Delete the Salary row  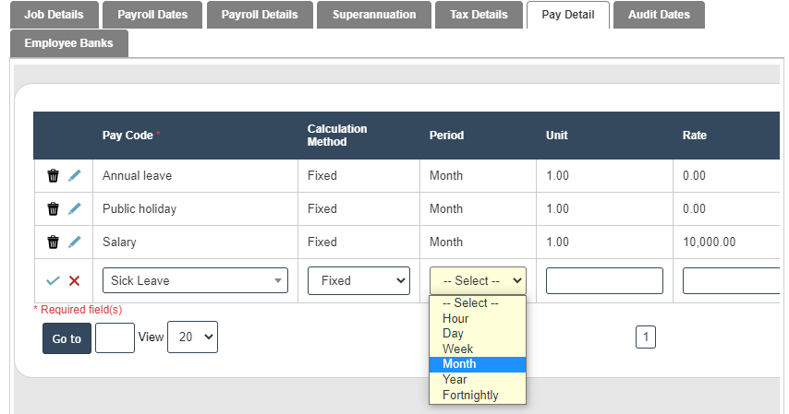pyautogui.click(x=53, y=242)
